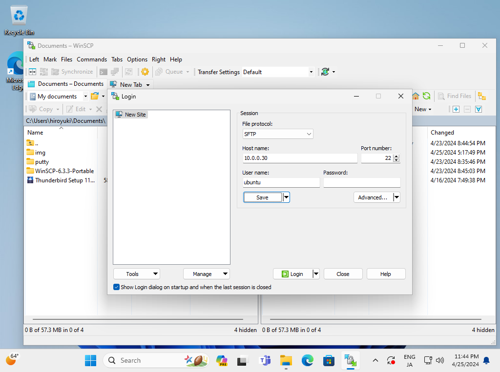Viewport: 500px width, 372px height.
Task: Select the WinSCP-6.3.3-Portable folder
Action: pos(60,171)
